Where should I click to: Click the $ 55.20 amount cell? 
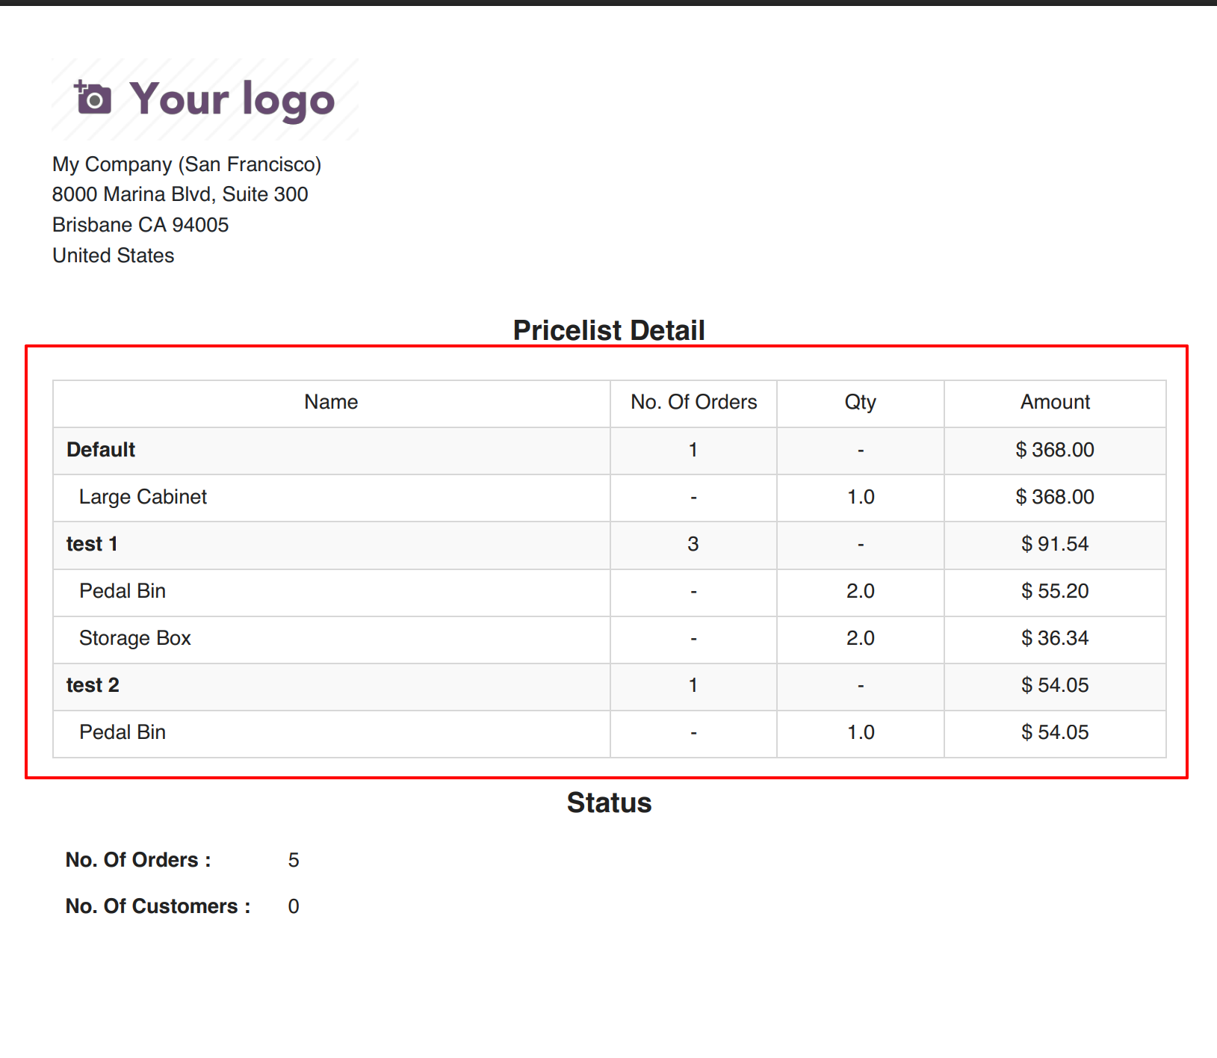[1055, 591]
